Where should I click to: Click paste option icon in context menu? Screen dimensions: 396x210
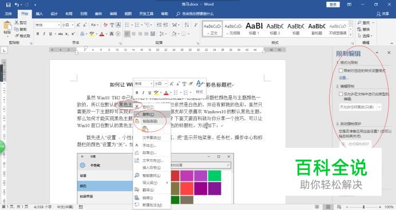145,130
